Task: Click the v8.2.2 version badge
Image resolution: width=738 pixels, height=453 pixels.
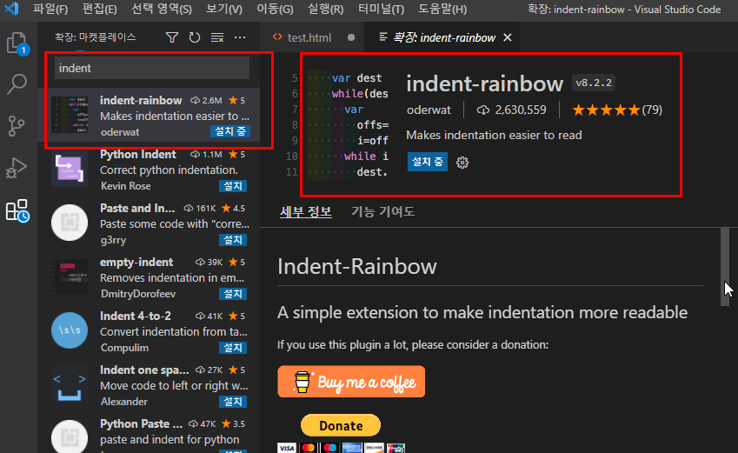Action: tap(594, 83)
